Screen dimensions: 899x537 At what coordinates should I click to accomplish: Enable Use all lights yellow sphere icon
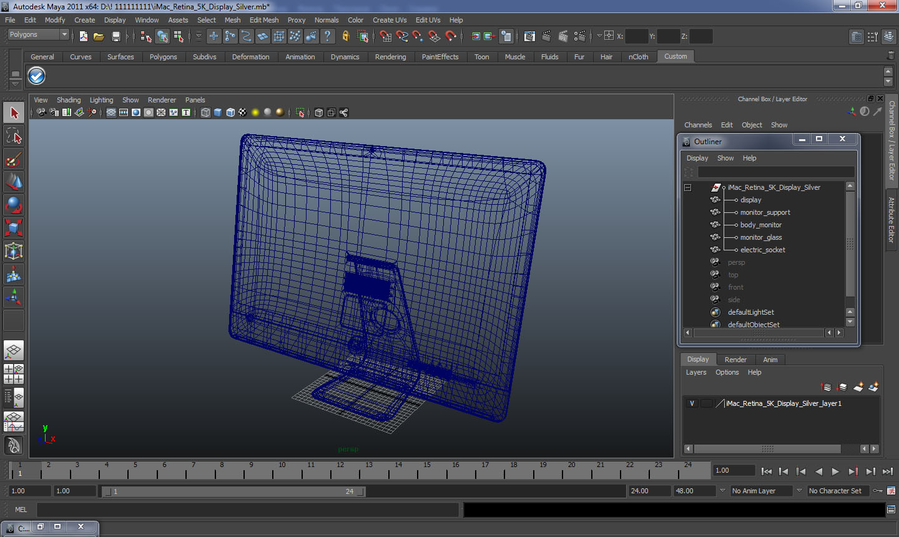click(x=255, y=112)
